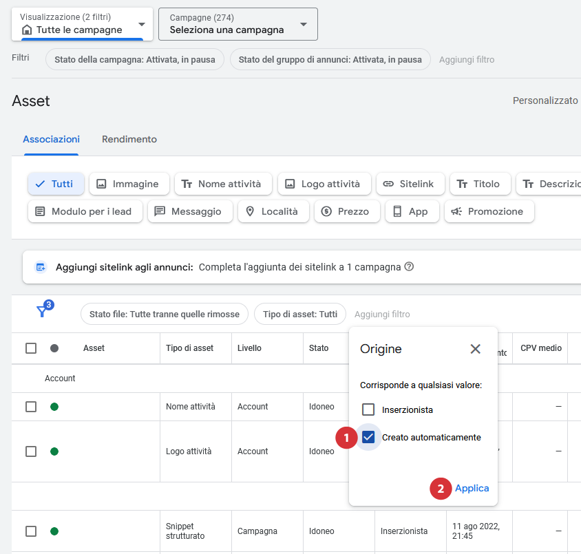
Task: Check the Inserzionista checkbox
Action: click(x=368, y=409)
